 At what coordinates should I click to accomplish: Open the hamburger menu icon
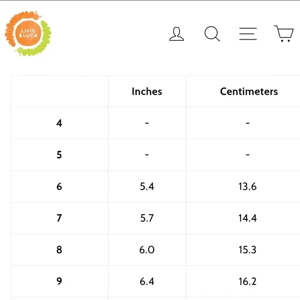[248, 34]
